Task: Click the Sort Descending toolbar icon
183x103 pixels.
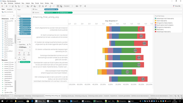Action: coord(46,6)
